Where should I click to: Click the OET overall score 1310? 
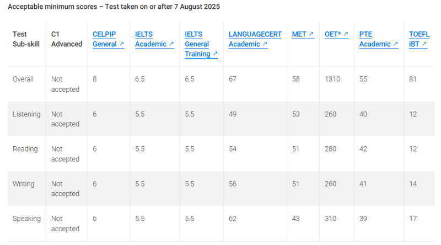coord(332,79)
